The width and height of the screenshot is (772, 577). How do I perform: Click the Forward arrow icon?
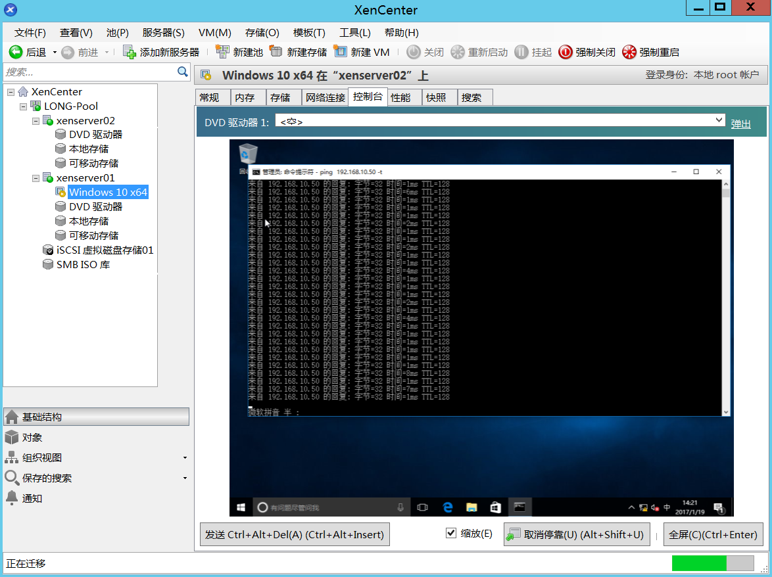point(68,52)
